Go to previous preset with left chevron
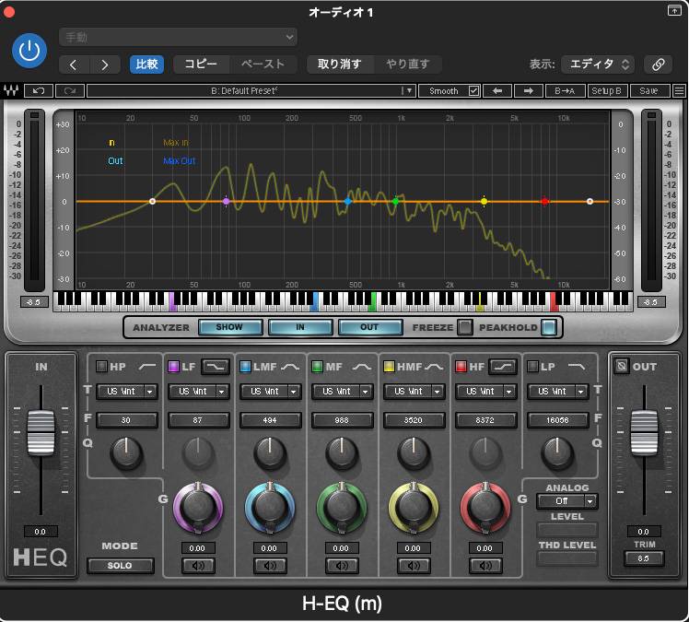The width and height of the screenshot is (689, 622). 74,65
